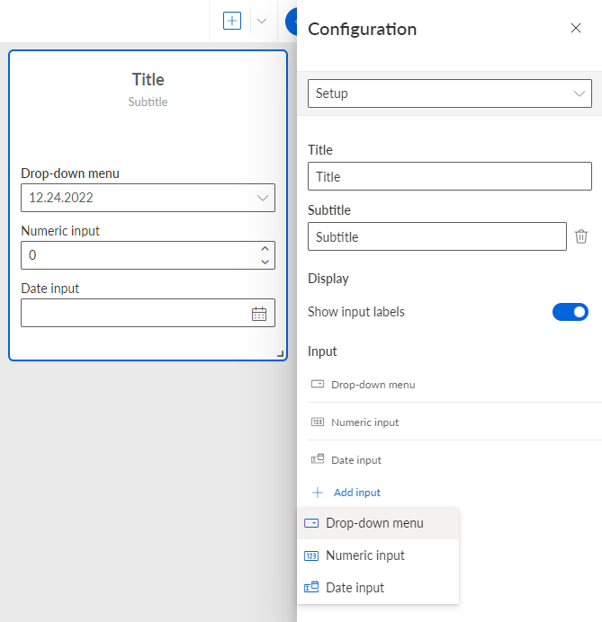This screenshot has height=622, width=602.
Task: Click the Drop-down menu icon in Input list
Action: click(318, 384)
